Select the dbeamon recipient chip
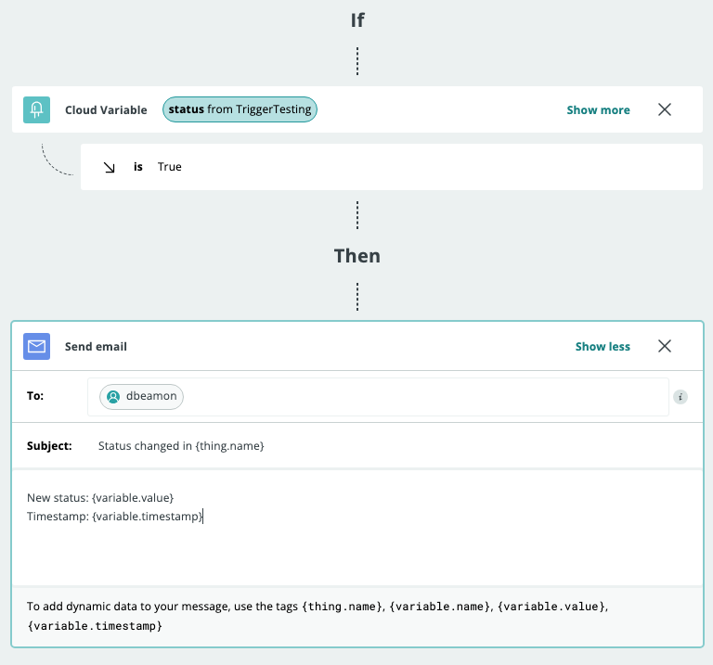This screenshot has width=713, height=665. tap(141, 397)
